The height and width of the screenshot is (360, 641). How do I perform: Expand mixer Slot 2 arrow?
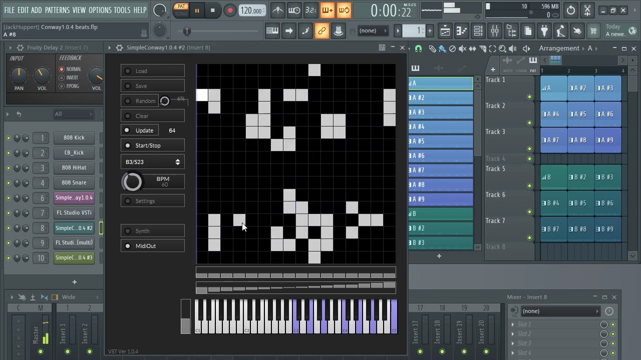(513, 334)
